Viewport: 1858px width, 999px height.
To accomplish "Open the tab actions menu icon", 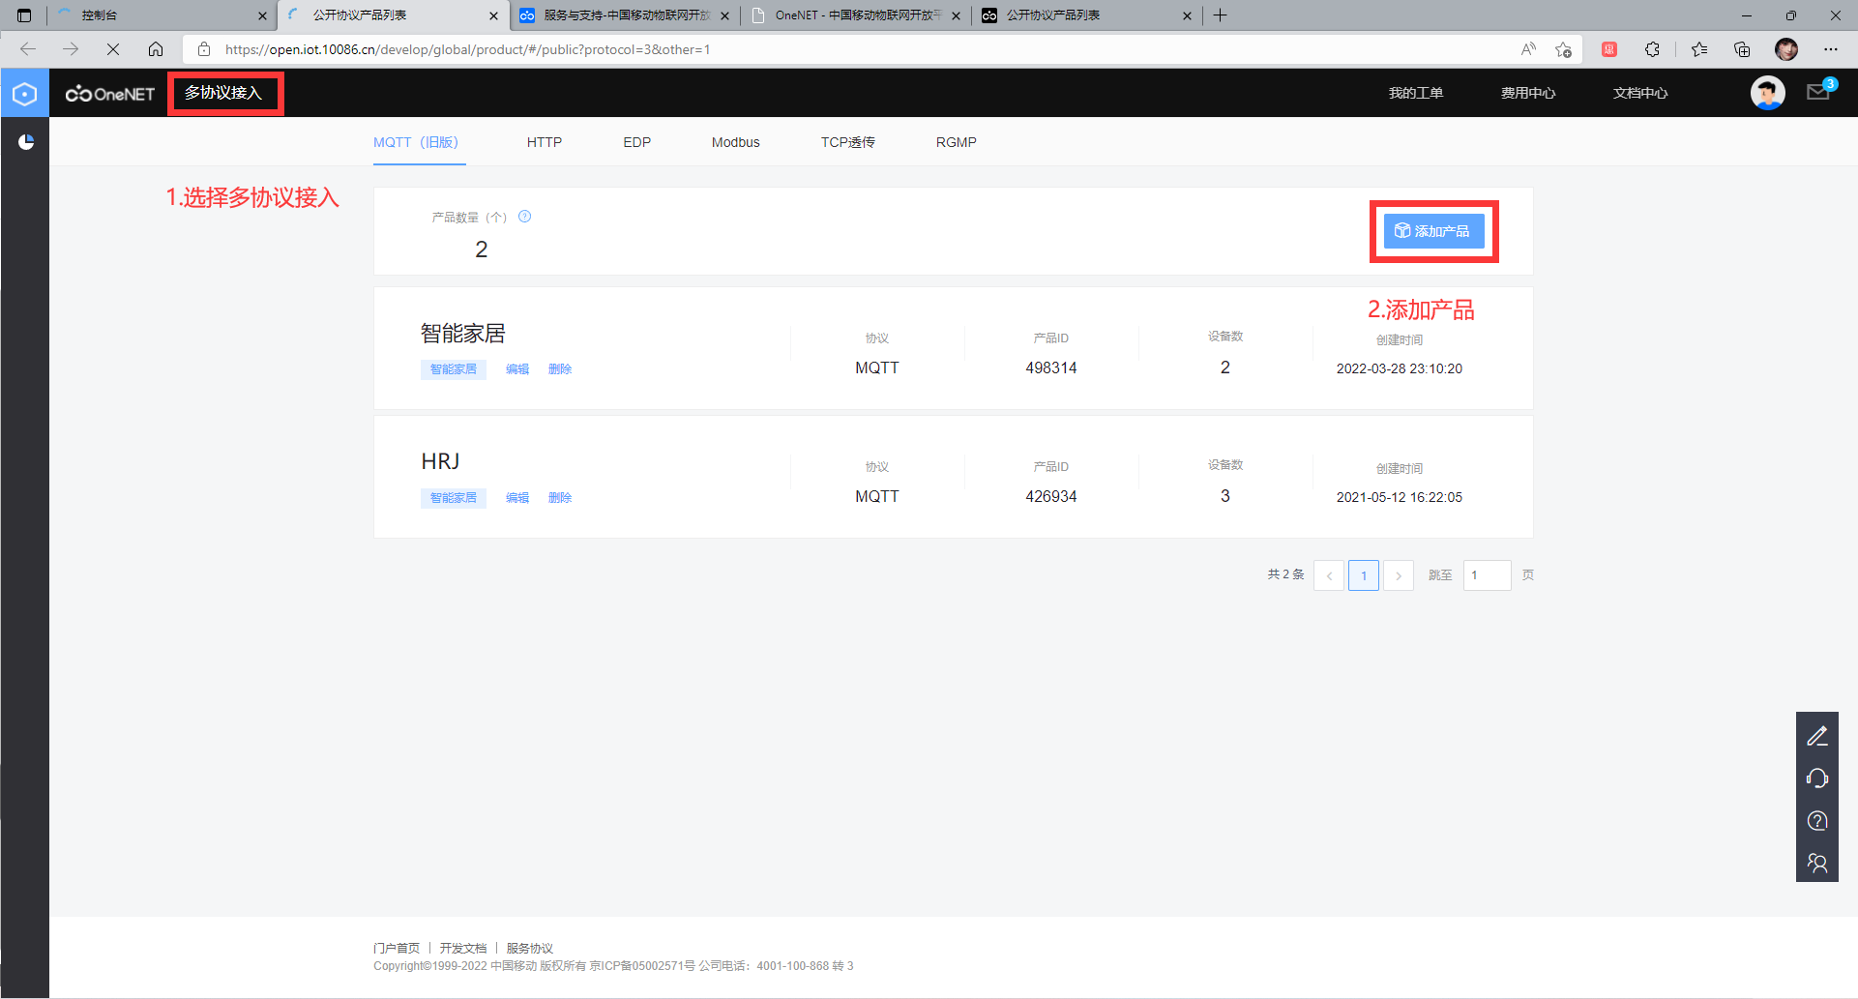I will click(24, 15).
